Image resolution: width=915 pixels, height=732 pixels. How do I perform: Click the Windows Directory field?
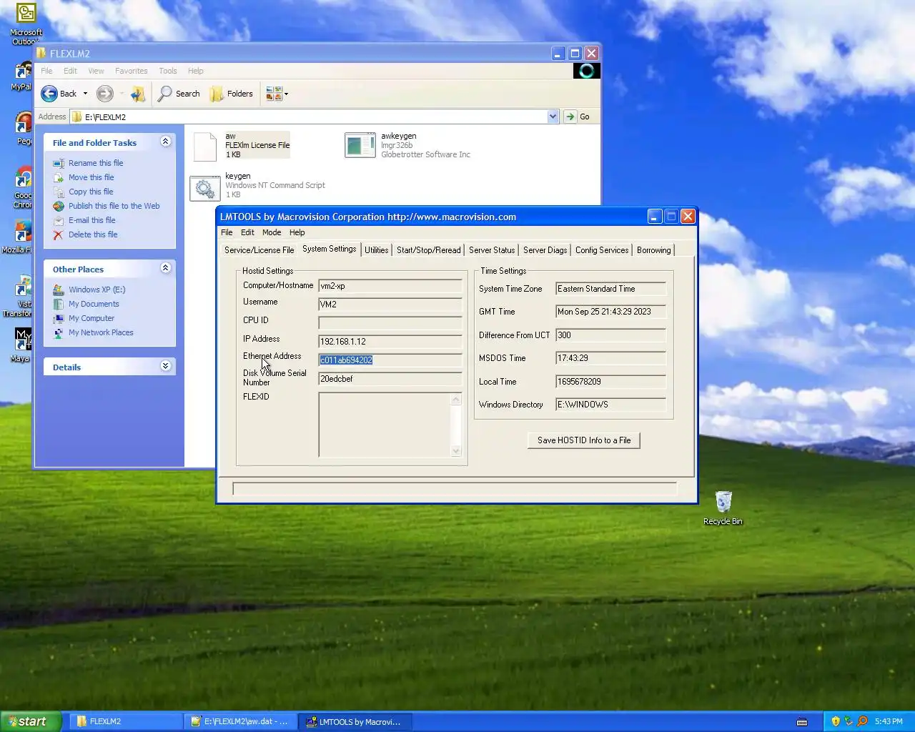click(x=611, y=405)
